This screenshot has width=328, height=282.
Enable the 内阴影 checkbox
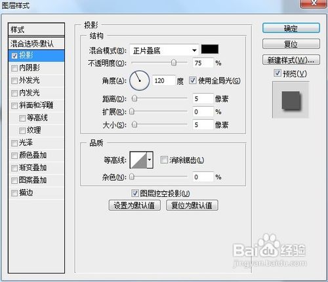[14, 68]
